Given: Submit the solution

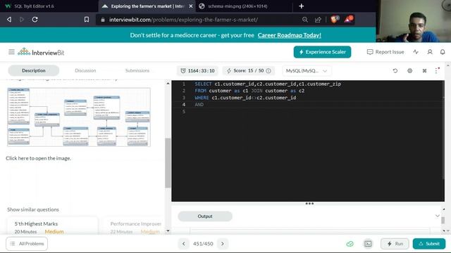Looking at the screenshot, I should tap(429, 244).
